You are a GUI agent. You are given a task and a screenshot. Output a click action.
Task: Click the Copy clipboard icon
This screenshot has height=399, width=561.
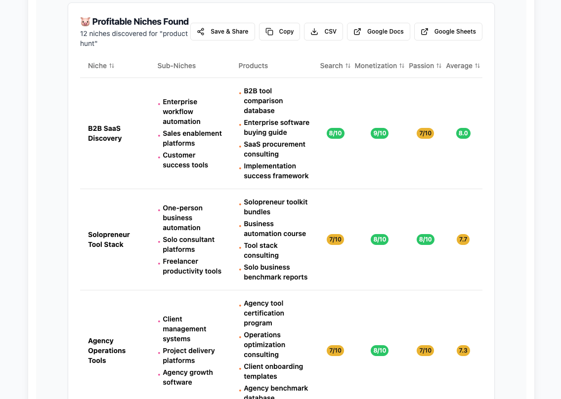click(x=269, y=32)
